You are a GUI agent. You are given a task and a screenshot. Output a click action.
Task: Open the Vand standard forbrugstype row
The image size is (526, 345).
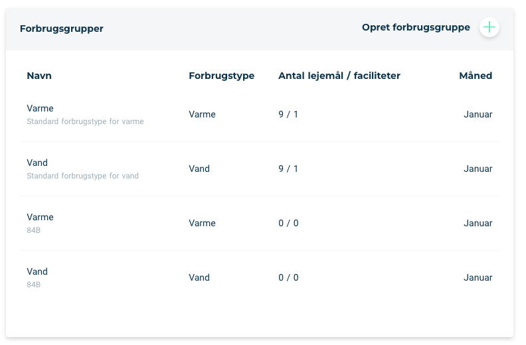point(259,169)
